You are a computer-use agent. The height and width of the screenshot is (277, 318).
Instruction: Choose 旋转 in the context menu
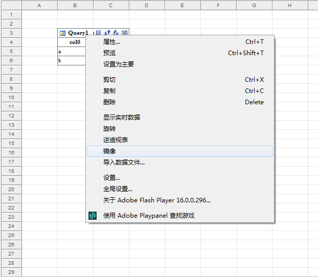(x=180, y=129)
